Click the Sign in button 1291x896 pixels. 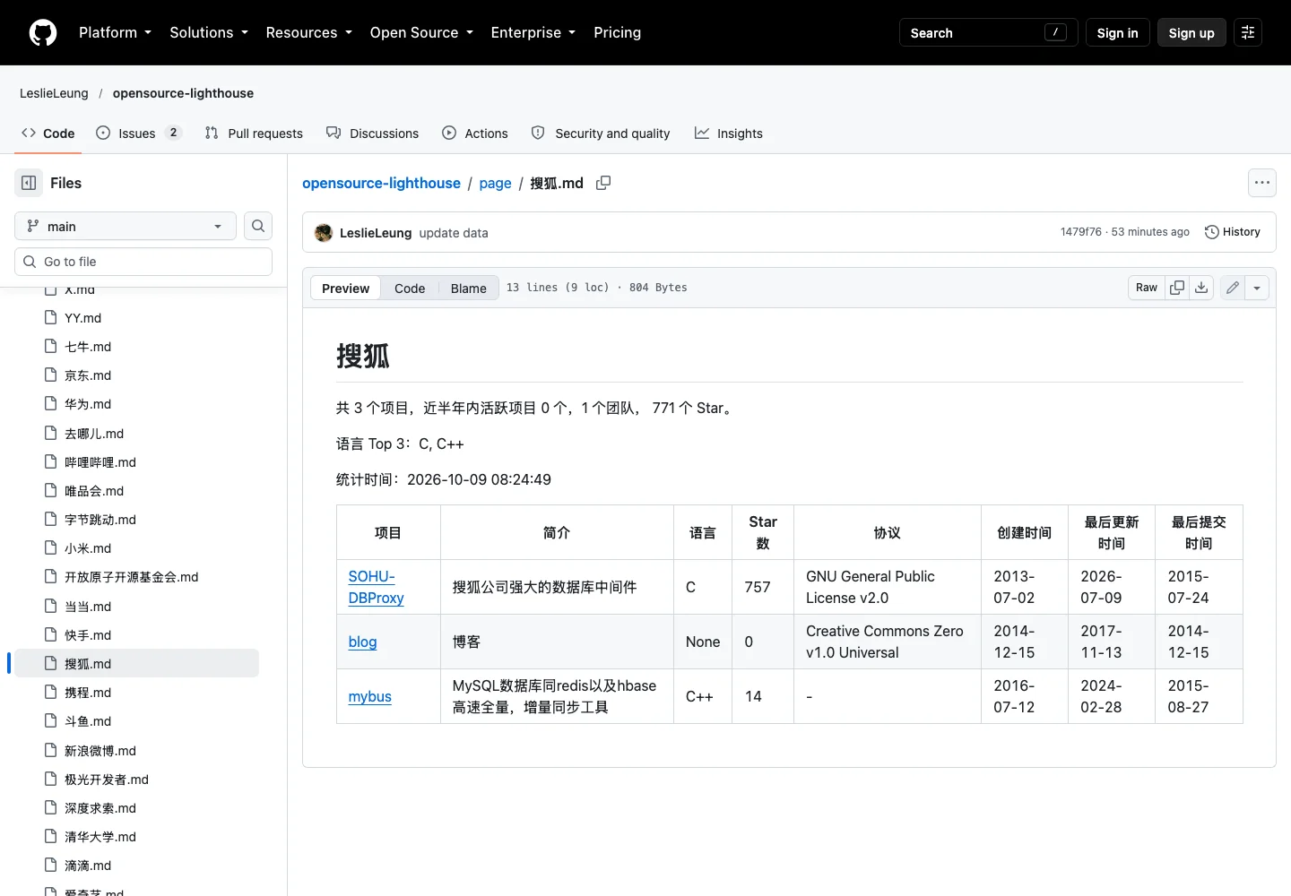1117,33
